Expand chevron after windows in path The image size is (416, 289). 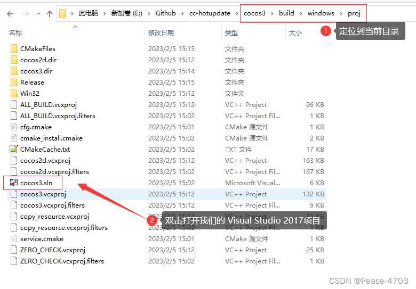click(341, 13)
